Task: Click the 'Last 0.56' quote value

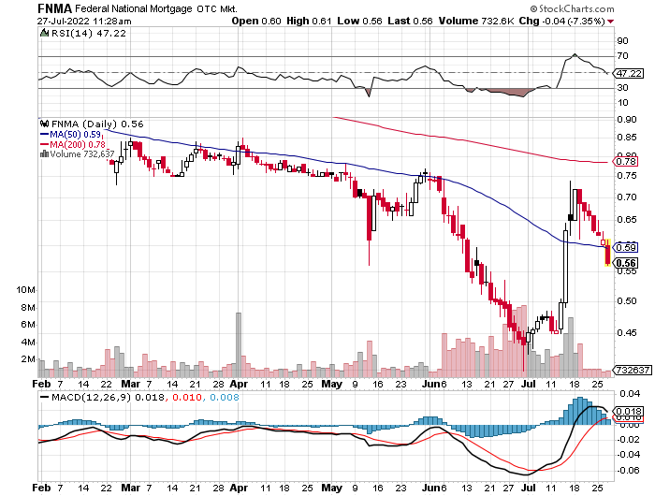Action: [x=410, y=21]
